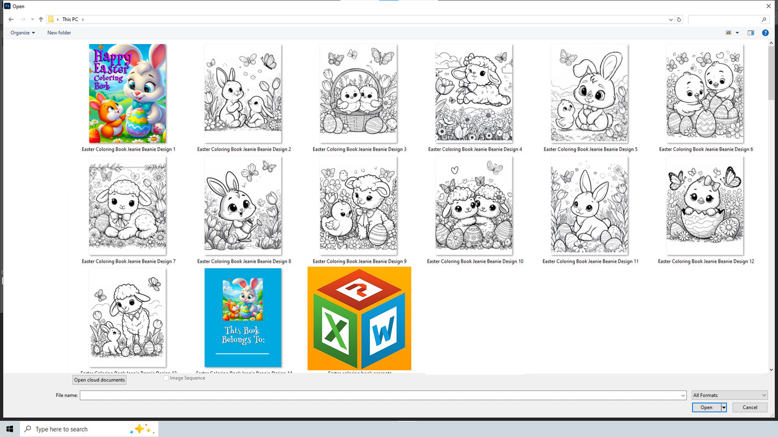Select the Design 1 colored cover thumbnail
The height and width of the screenshot is (437, 778).
[128, 94]
